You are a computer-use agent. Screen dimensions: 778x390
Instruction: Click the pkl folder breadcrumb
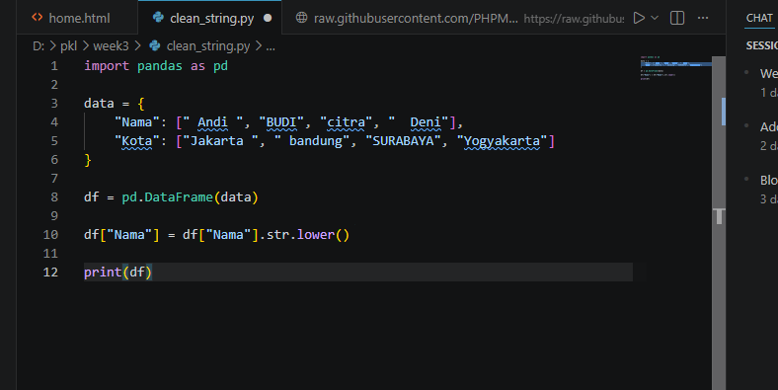(x=68, y=46)
